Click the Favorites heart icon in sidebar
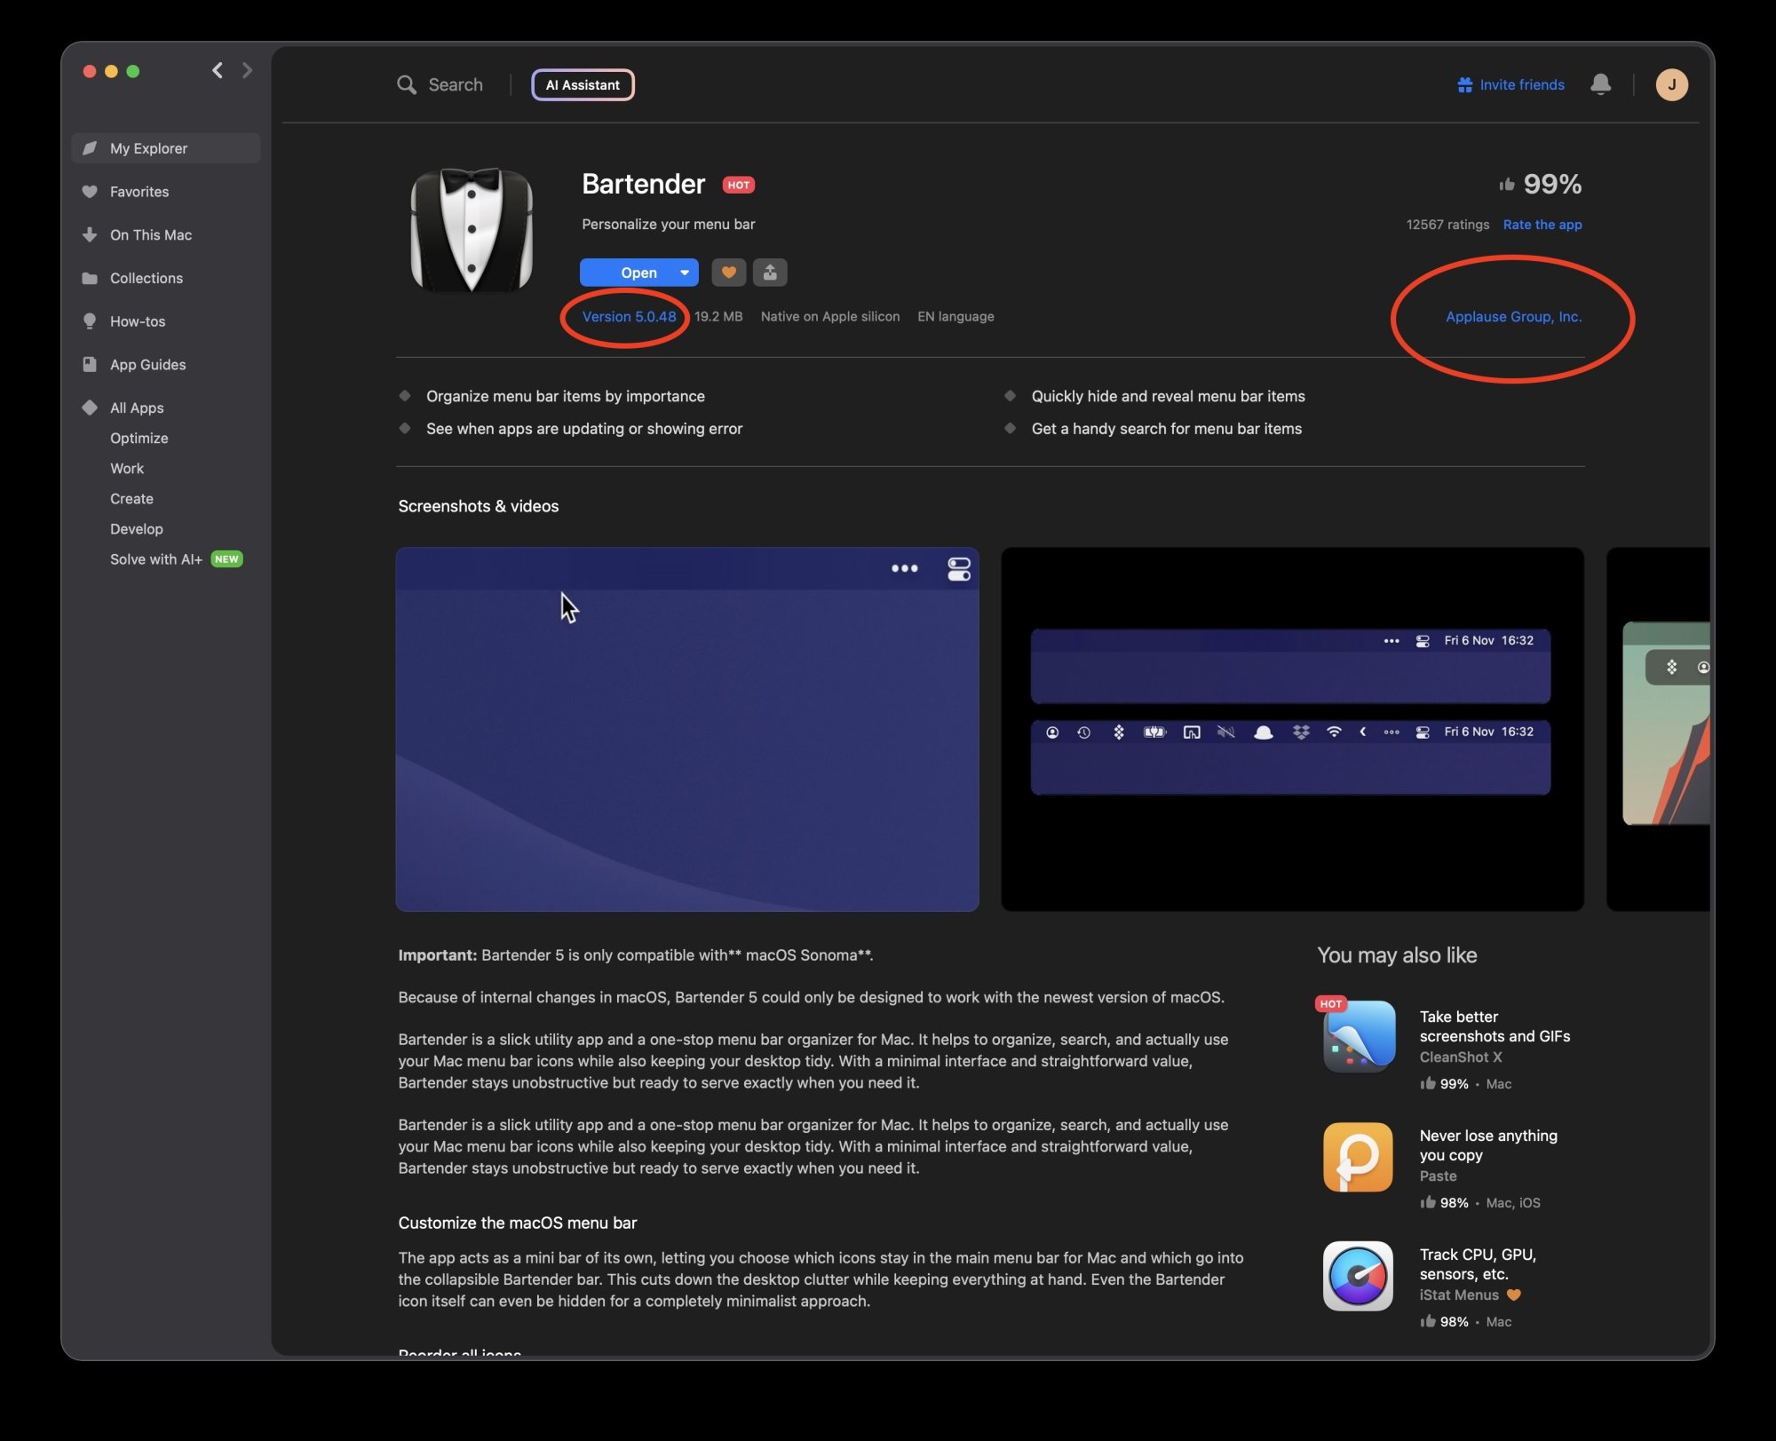 [x=90, y=192]
